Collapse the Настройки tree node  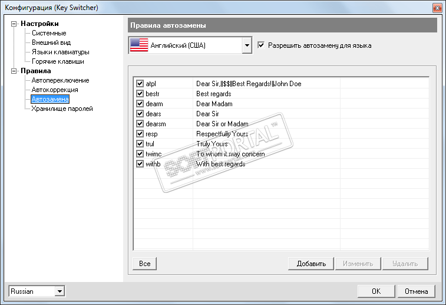point(14,24)
